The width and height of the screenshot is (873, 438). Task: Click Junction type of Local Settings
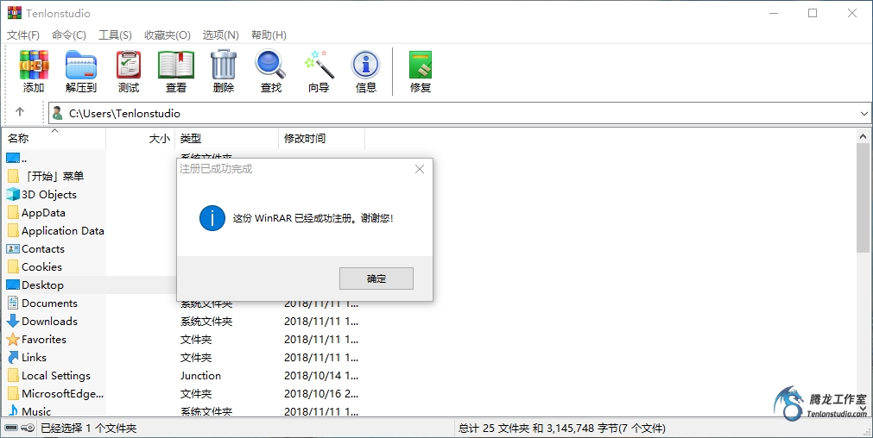pyautogui.click(x=200, y=376)
